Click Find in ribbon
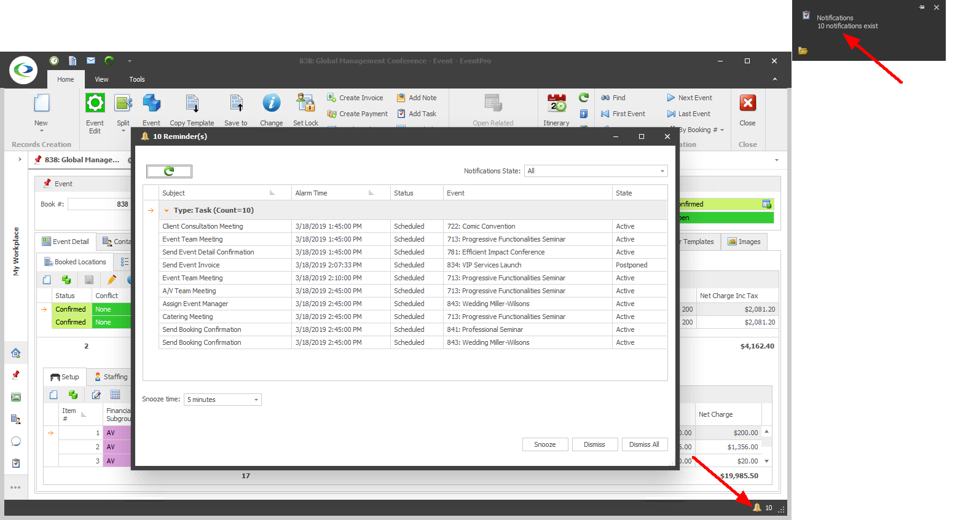Screen dimensions: 955x520 613,98
